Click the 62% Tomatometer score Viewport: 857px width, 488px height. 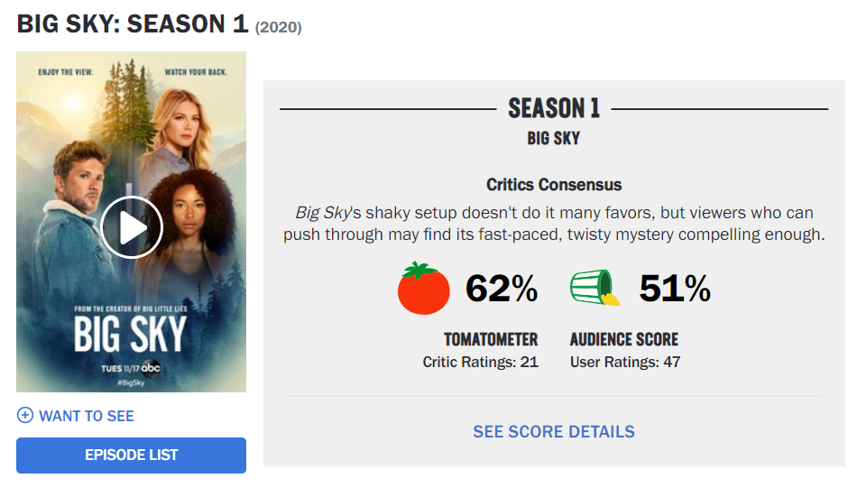point(502,289)
